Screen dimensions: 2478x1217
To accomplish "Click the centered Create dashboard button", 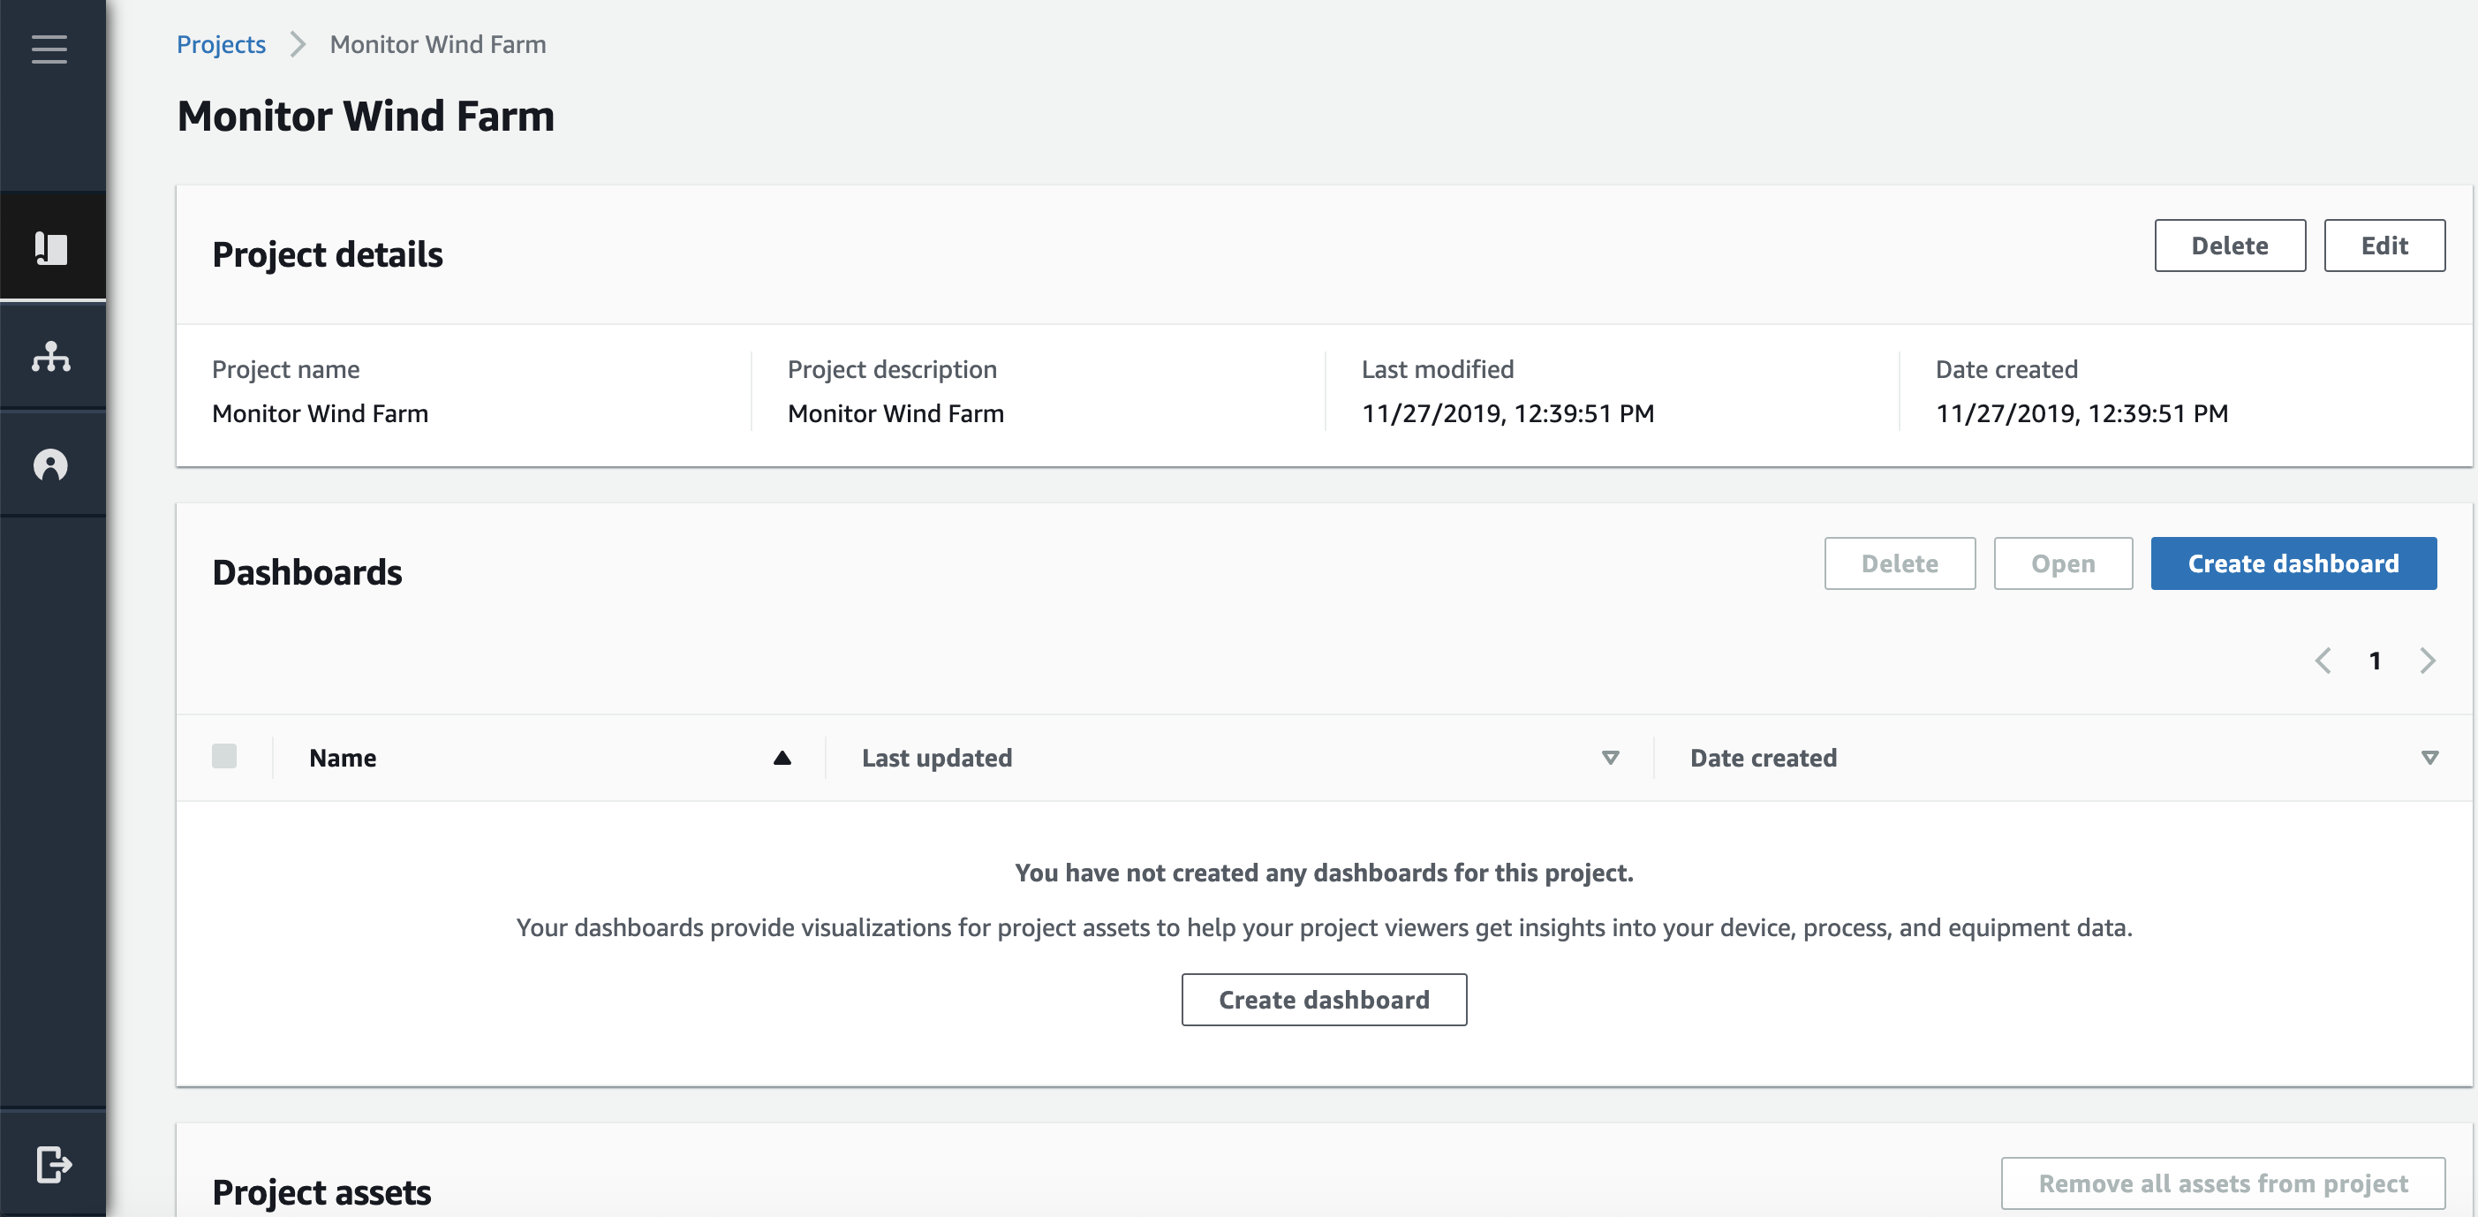I will tap(1324, 1000).
